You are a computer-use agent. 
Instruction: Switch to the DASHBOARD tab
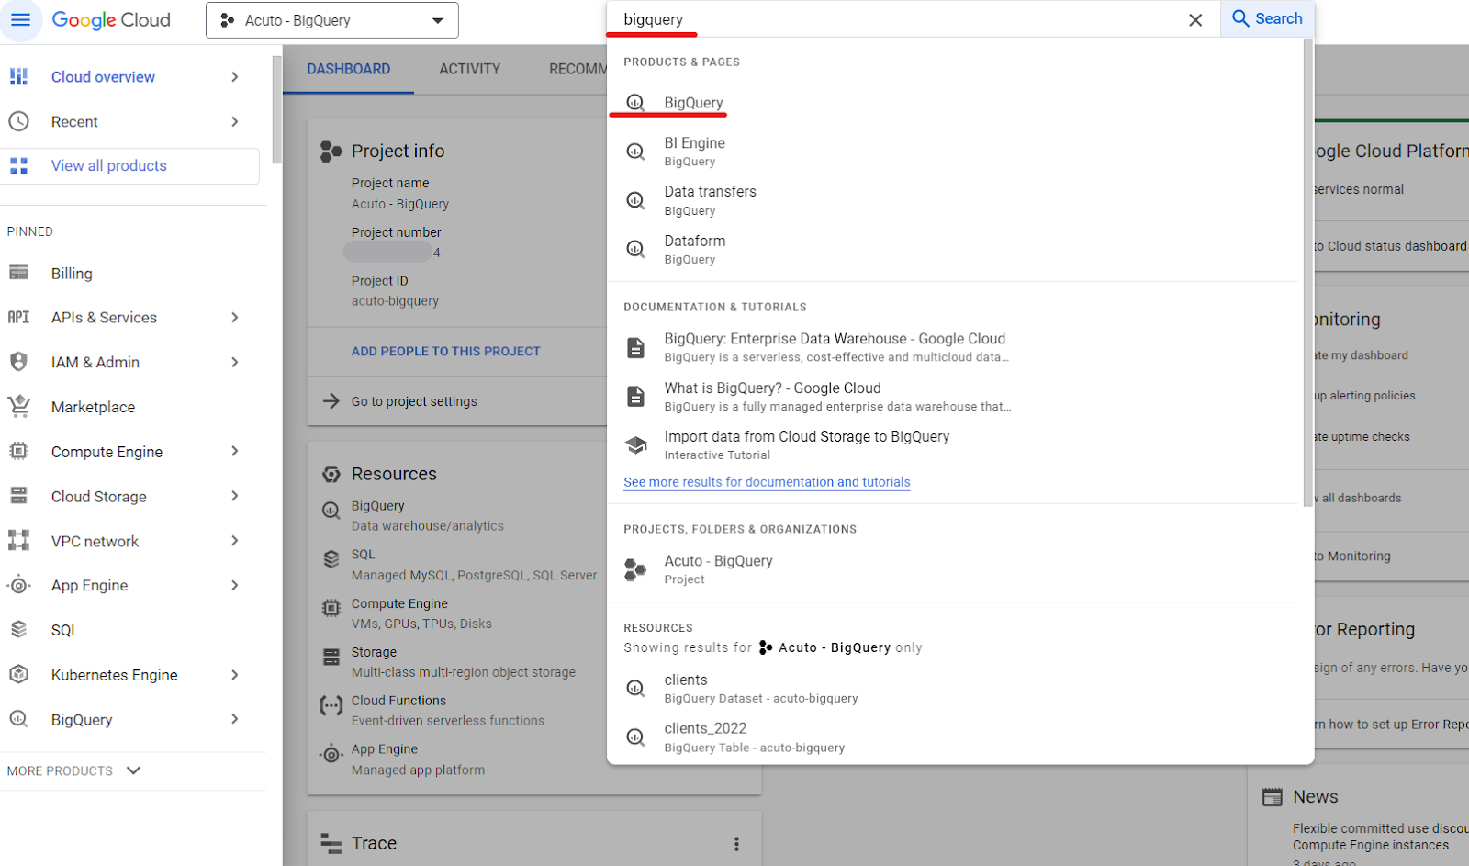pyautogui.click(x=349, y=69)
